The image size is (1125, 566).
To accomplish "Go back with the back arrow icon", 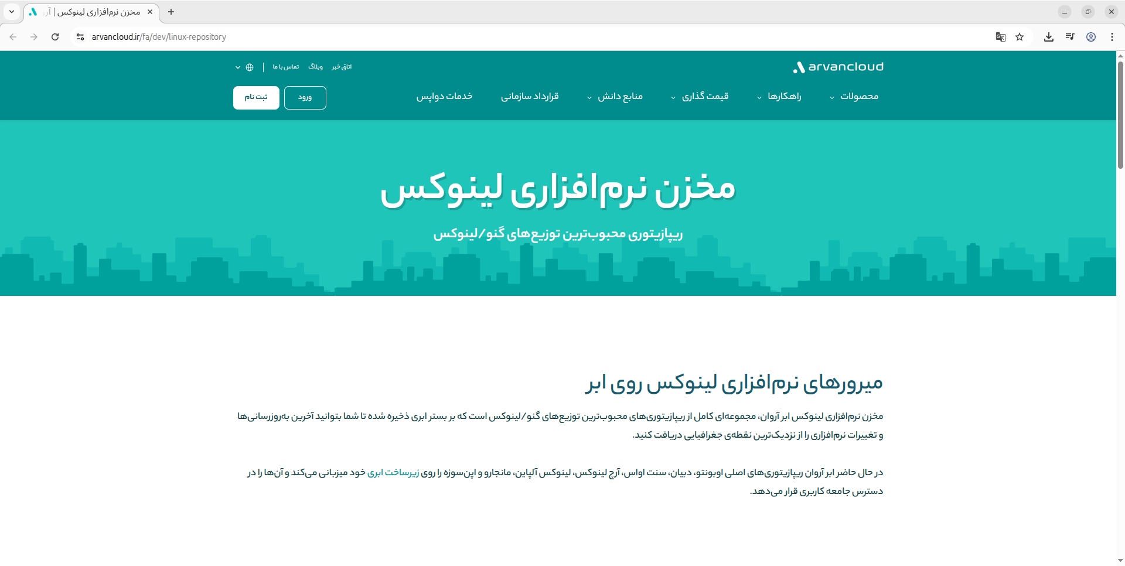I will pyautogui.click(x=13, y=36).
